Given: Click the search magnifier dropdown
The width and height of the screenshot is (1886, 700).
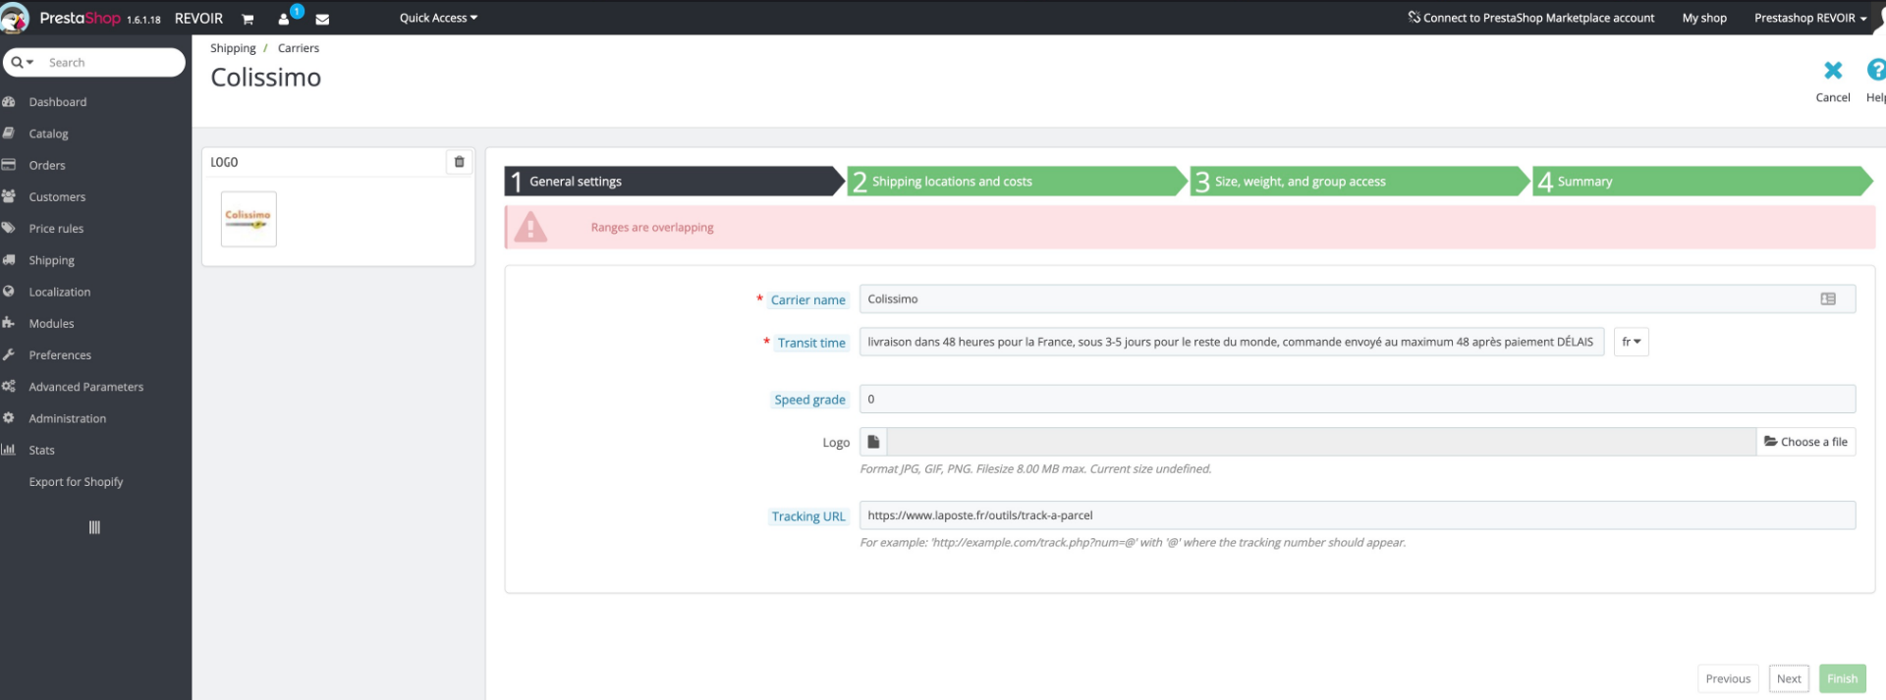Looking at the screenshot, I should click(23, 63).
